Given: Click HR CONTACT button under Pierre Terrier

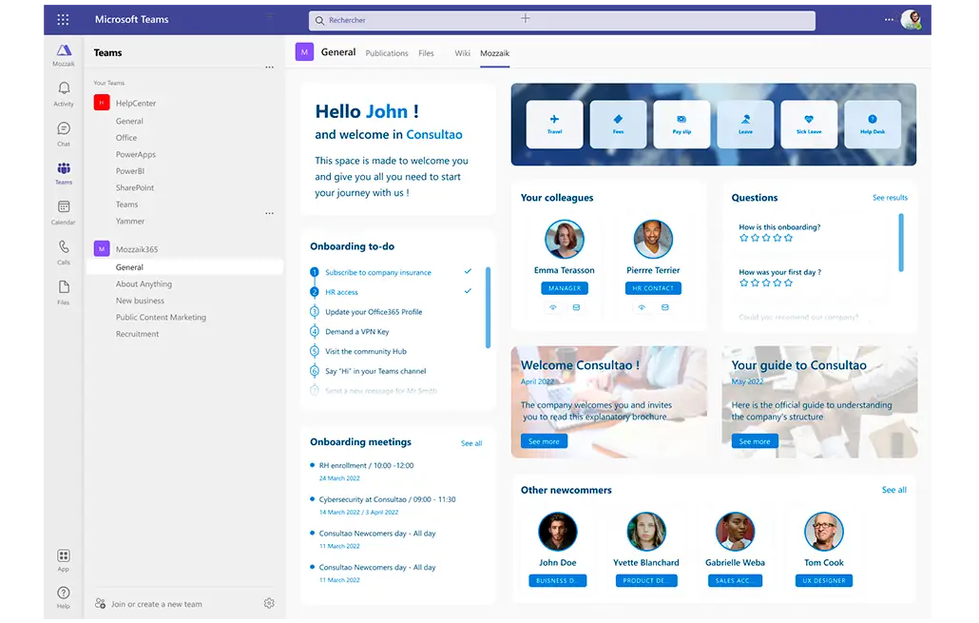Looking at the screenshot, I should coord(653,288).
